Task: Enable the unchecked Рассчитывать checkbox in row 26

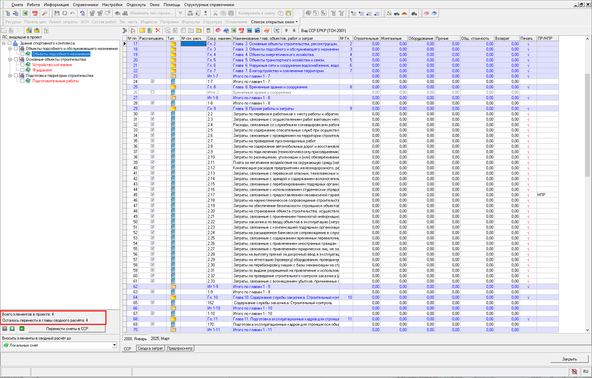Action: pos(152,92)
